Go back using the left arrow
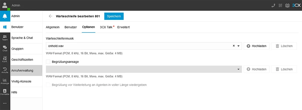Viewport: 302px width, 110px height. pos(51,16)
